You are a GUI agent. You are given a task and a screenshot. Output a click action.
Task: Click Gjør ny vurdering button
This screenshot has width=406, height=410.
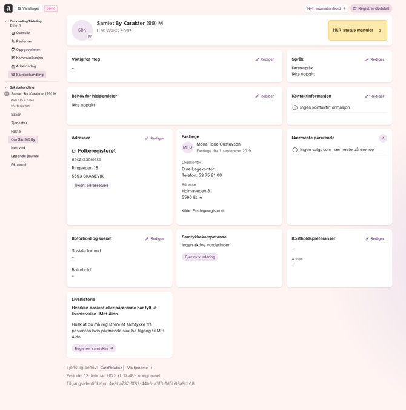[200, 257]
